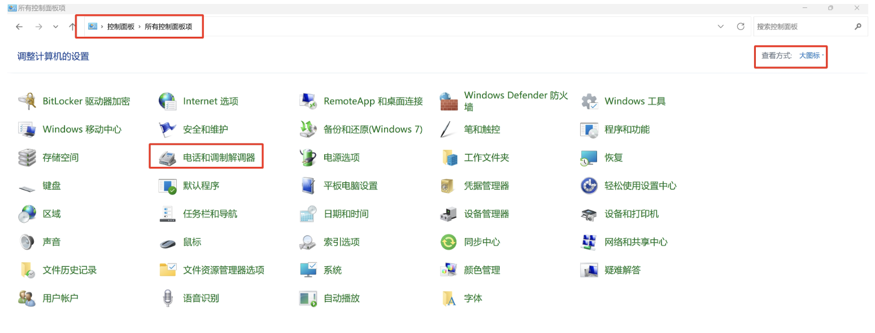Open the 设备管理器 text link
The image size is (875, 333).
click(487, 214)
